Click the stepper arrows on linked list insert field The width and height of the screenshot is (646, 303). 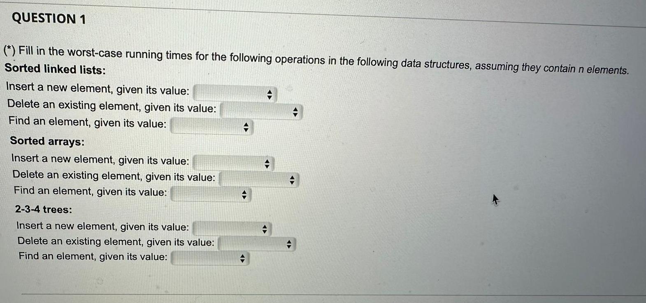270,93
